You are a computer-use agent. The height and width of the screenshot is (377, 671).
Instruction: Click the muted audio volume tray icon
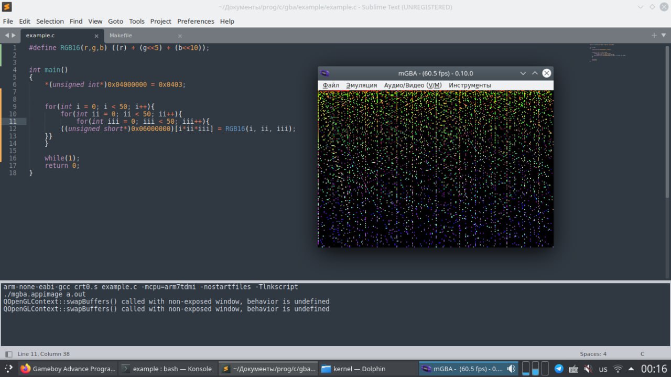588,369
